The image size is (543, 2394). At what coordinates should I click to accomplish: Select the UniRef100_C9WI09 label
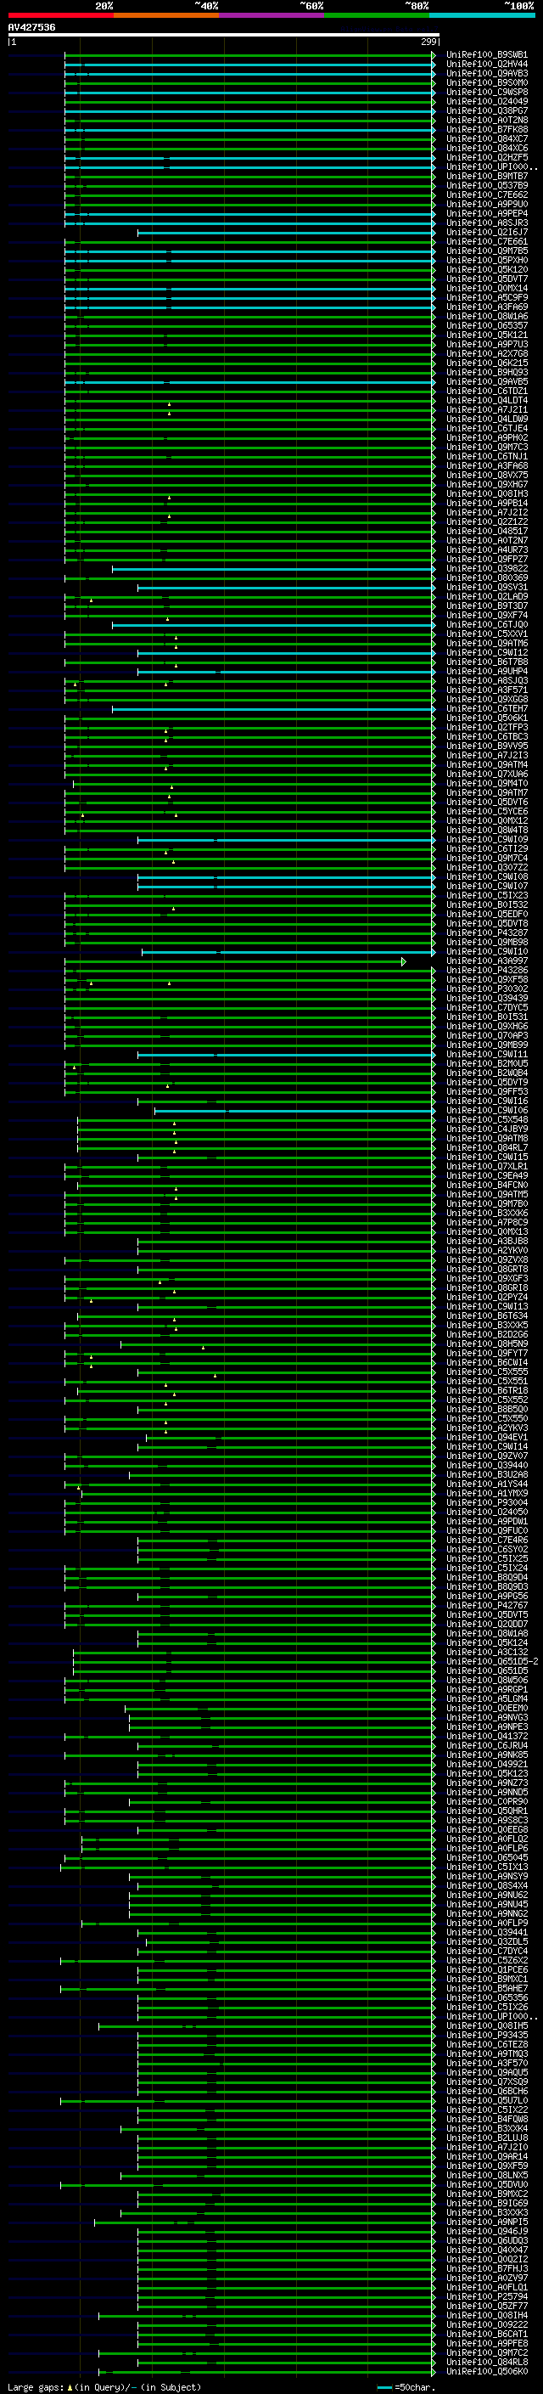click(x=486, y=839)
